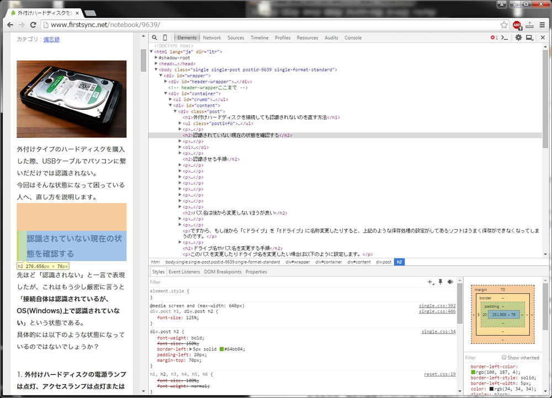
Task: Switch to the Timeline tab
Action: 259,38
